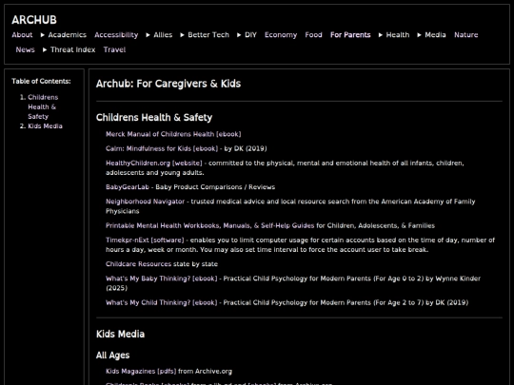Viewport: 514px width, 385px height.
Task: Select the Archub: For Caregivers & Kids heading
Action: [x=168, y=84]
